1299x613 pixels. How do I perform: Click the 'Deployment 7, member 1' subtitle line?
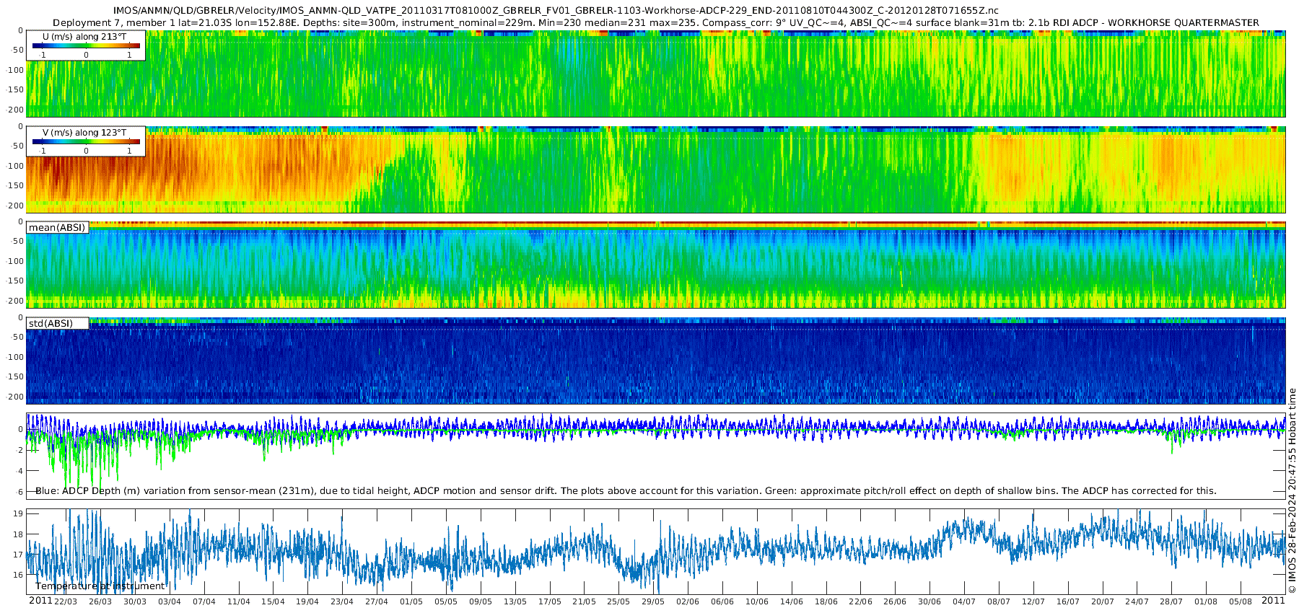click(656, 22)
